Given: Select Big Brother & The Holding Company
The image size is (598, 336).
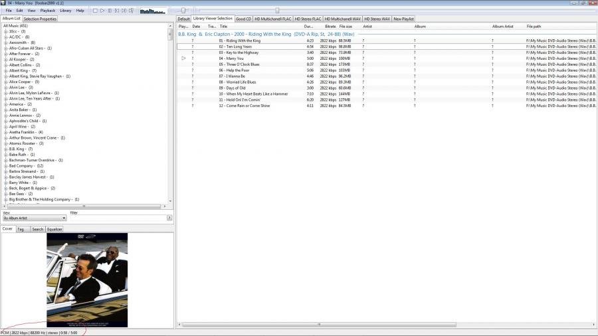Looking at the screenshot, I should tap(44, 199).
